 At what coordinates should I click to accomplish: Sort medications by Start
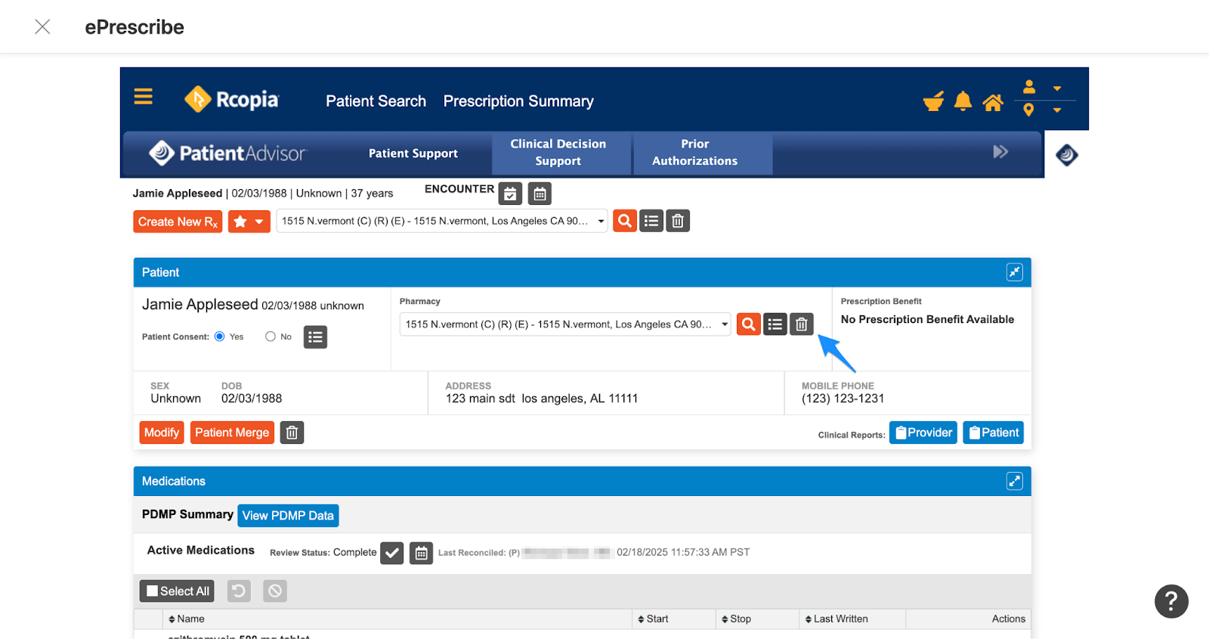(653, 619)
